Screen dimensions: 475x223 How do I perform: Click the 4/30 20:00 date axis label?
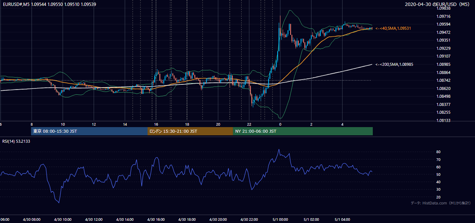tap(219, 220)
